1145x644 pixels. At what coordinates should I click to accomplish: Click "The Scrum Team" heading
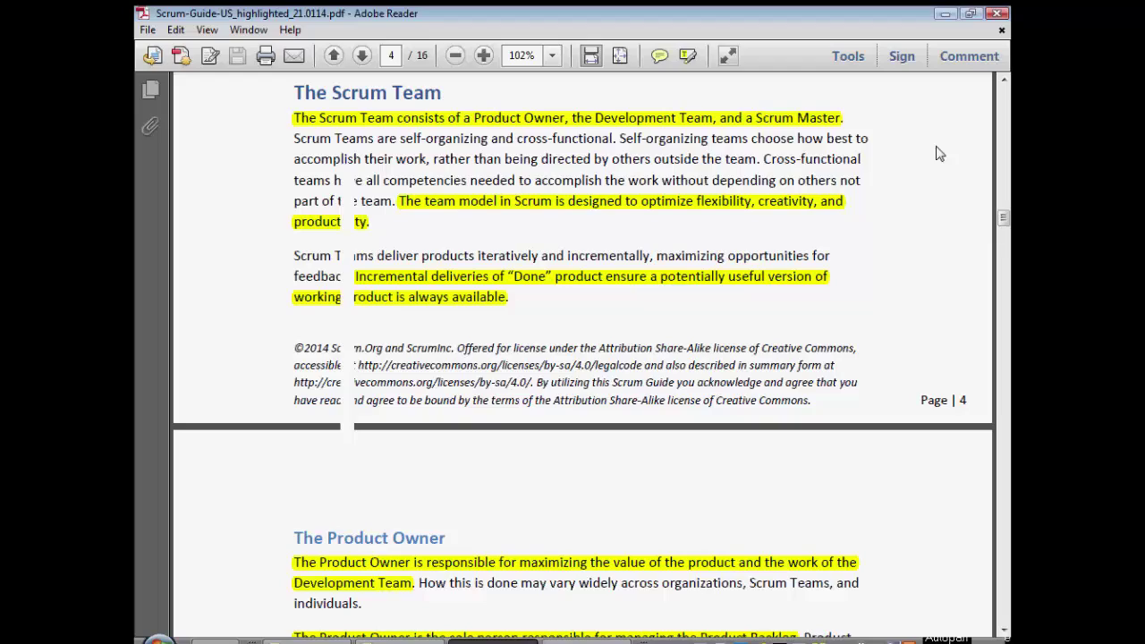[368, 92]
